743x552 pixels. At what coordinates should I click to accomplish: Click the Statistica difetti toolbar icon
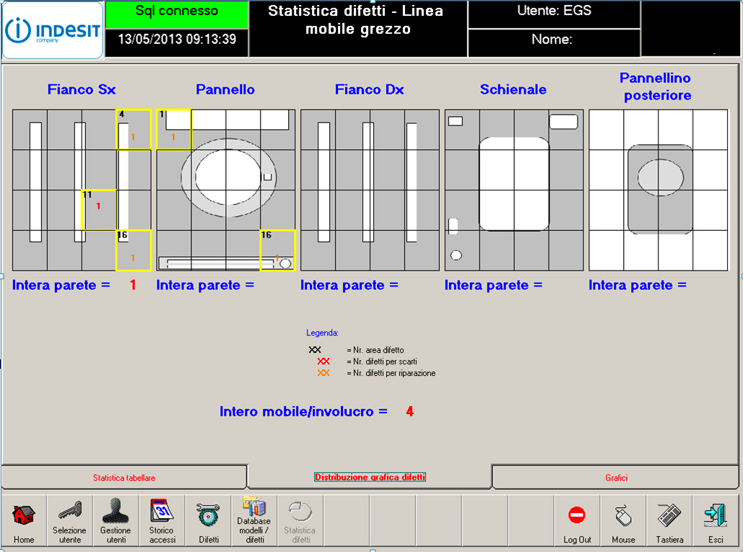click(x=300, y=521)
